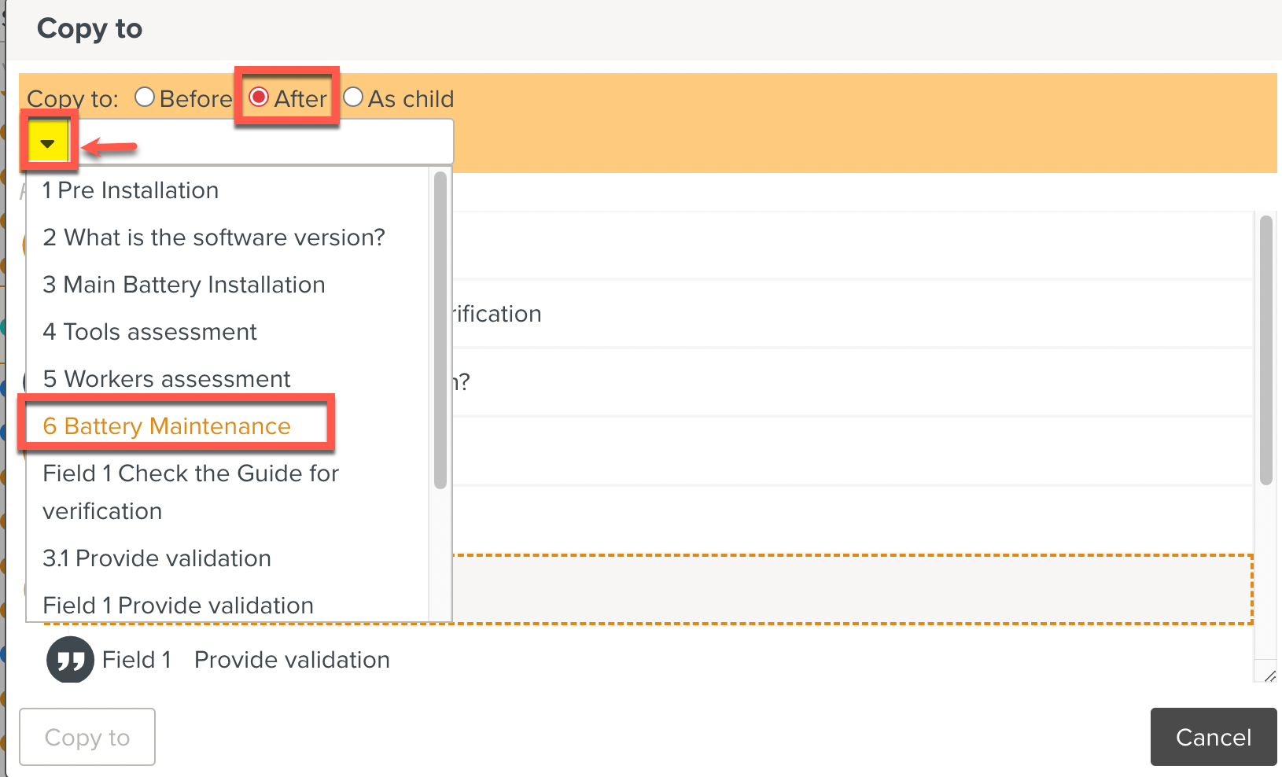The width and height of the screenshot is (1282, 777).
Task: Select 3.1 Provide validation entry
Action: [x=157, y=558]
